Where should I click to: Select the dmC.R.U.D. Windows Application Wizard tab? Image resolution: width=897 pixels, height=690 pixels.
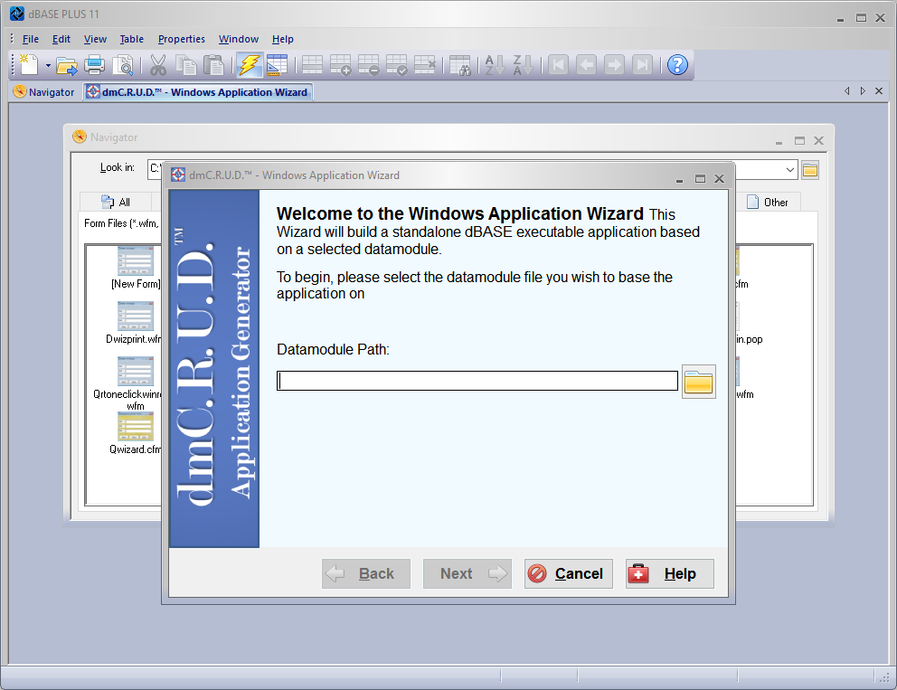[198, 92]
